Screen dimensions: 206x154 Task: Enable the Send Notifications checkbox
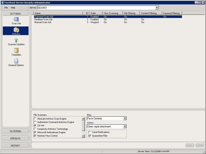coord(90,132)
